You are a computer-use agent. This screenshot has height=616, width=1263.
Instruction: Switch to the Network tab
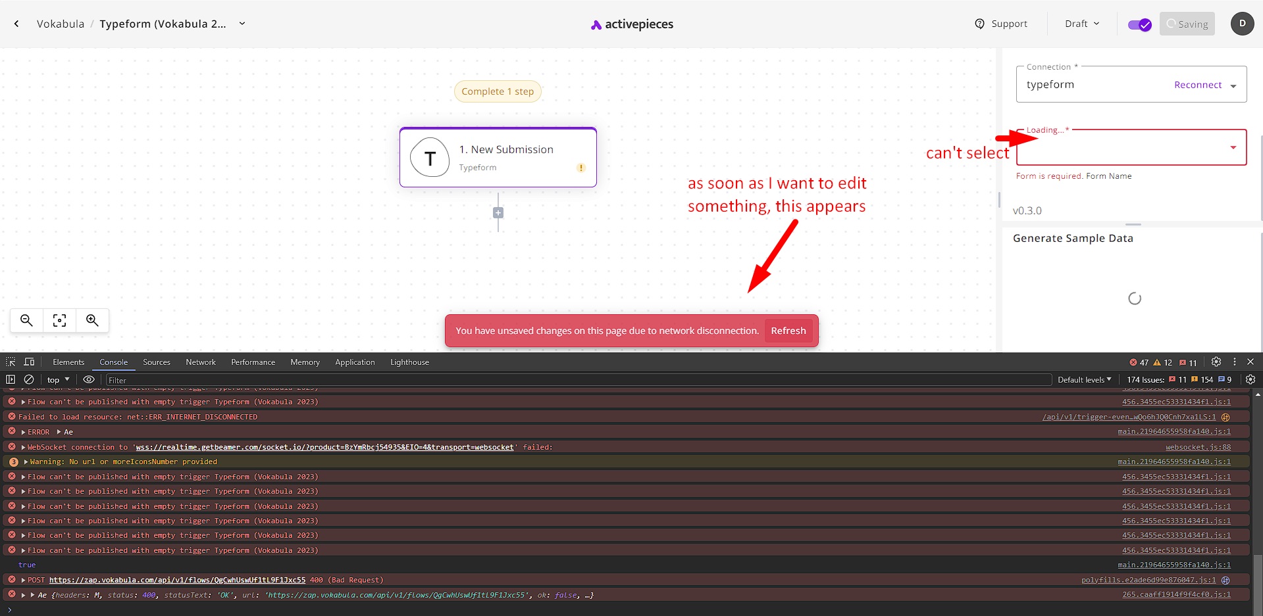pyautogui.click(x=201, y=362)
